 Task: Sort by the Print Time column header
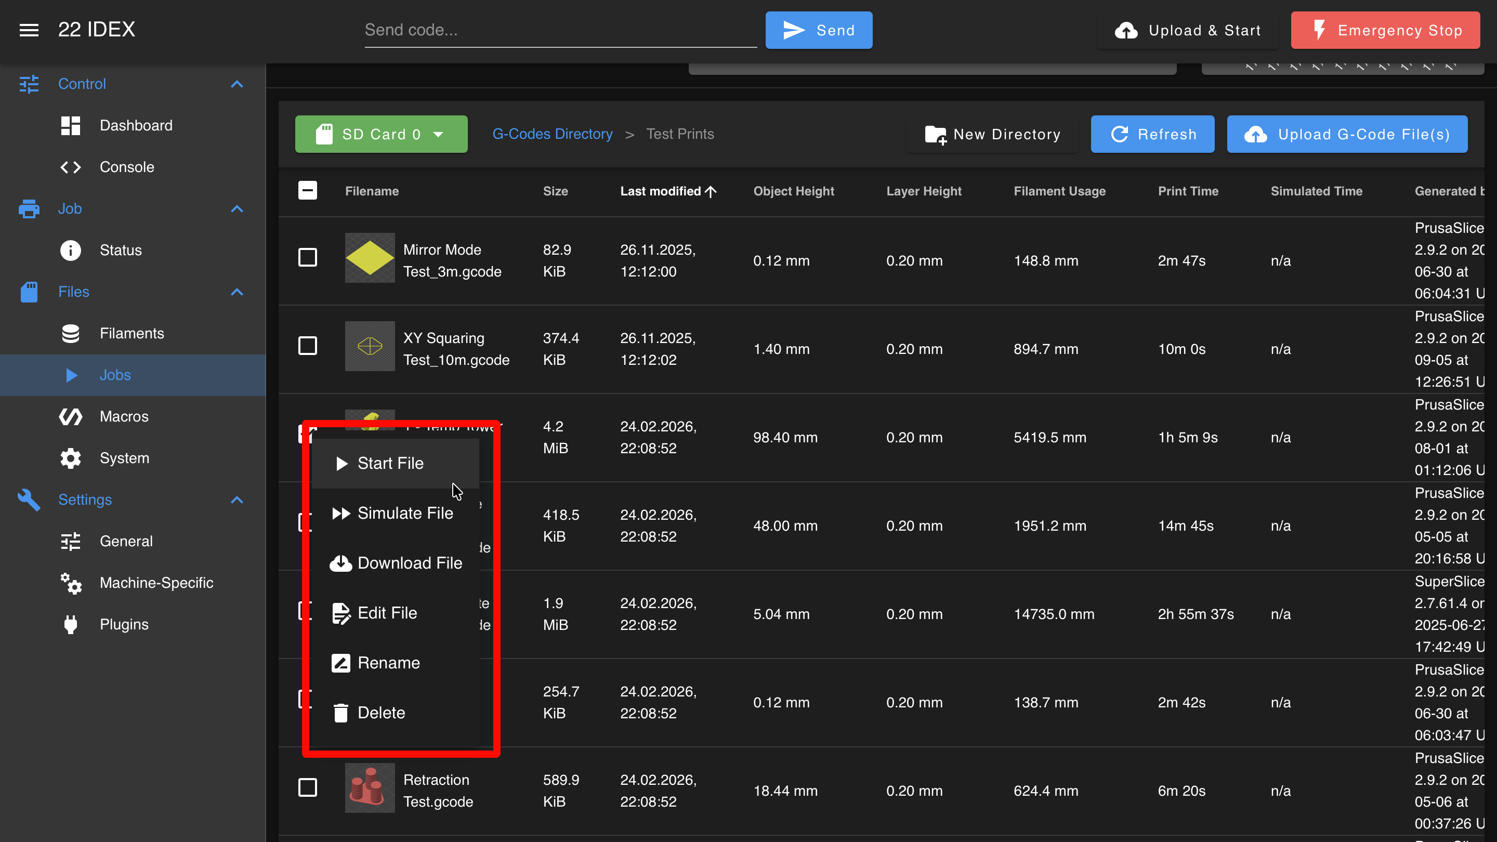tap(1188, 191)
